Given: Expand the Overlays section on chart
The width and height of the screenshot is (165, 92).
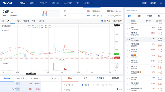Looking at the screenshot, I should click(x=5, y=30).
